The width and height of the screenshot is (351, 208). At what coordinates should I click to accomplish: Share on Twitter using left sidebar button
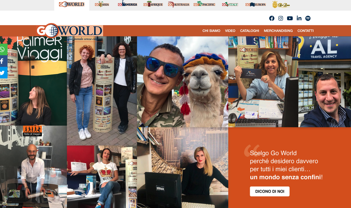[x=3, y=73]
